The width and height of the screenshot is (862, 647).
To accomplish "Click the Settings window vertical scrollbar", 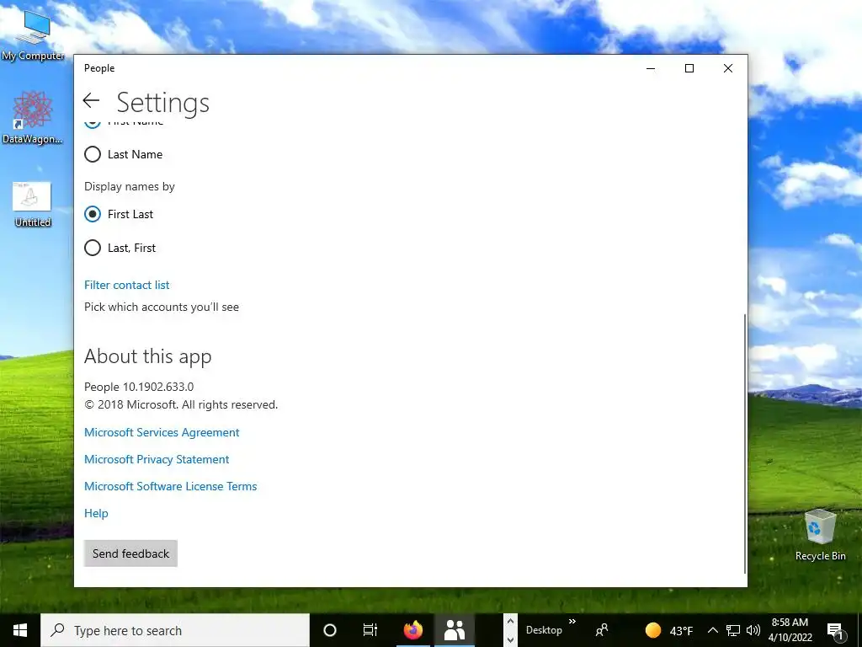I will tap(745, 443).
